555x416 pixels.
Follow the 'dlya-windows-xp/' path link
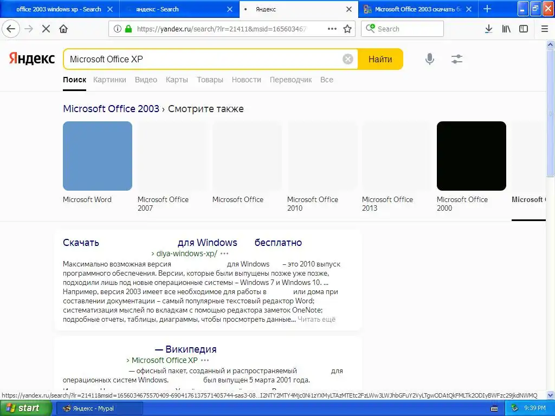[x=186, y=253]
